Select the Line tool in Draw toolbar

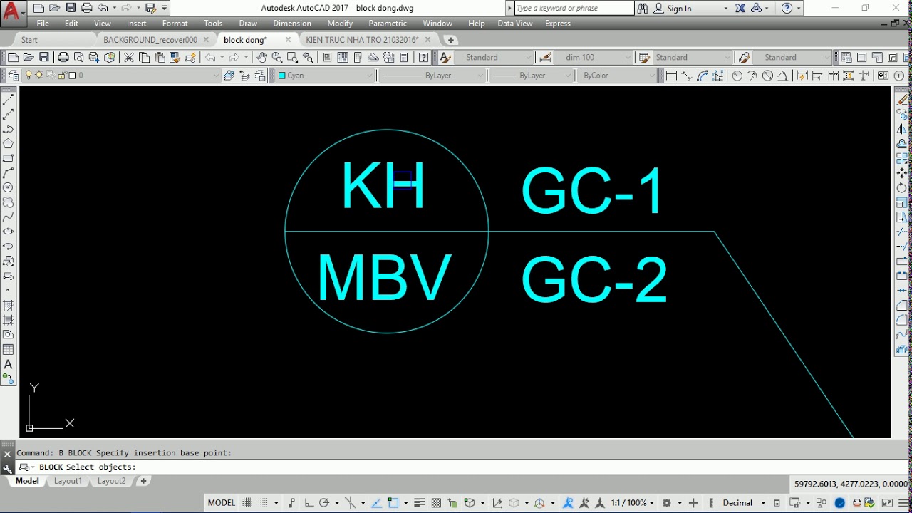[x=9, y=100]
